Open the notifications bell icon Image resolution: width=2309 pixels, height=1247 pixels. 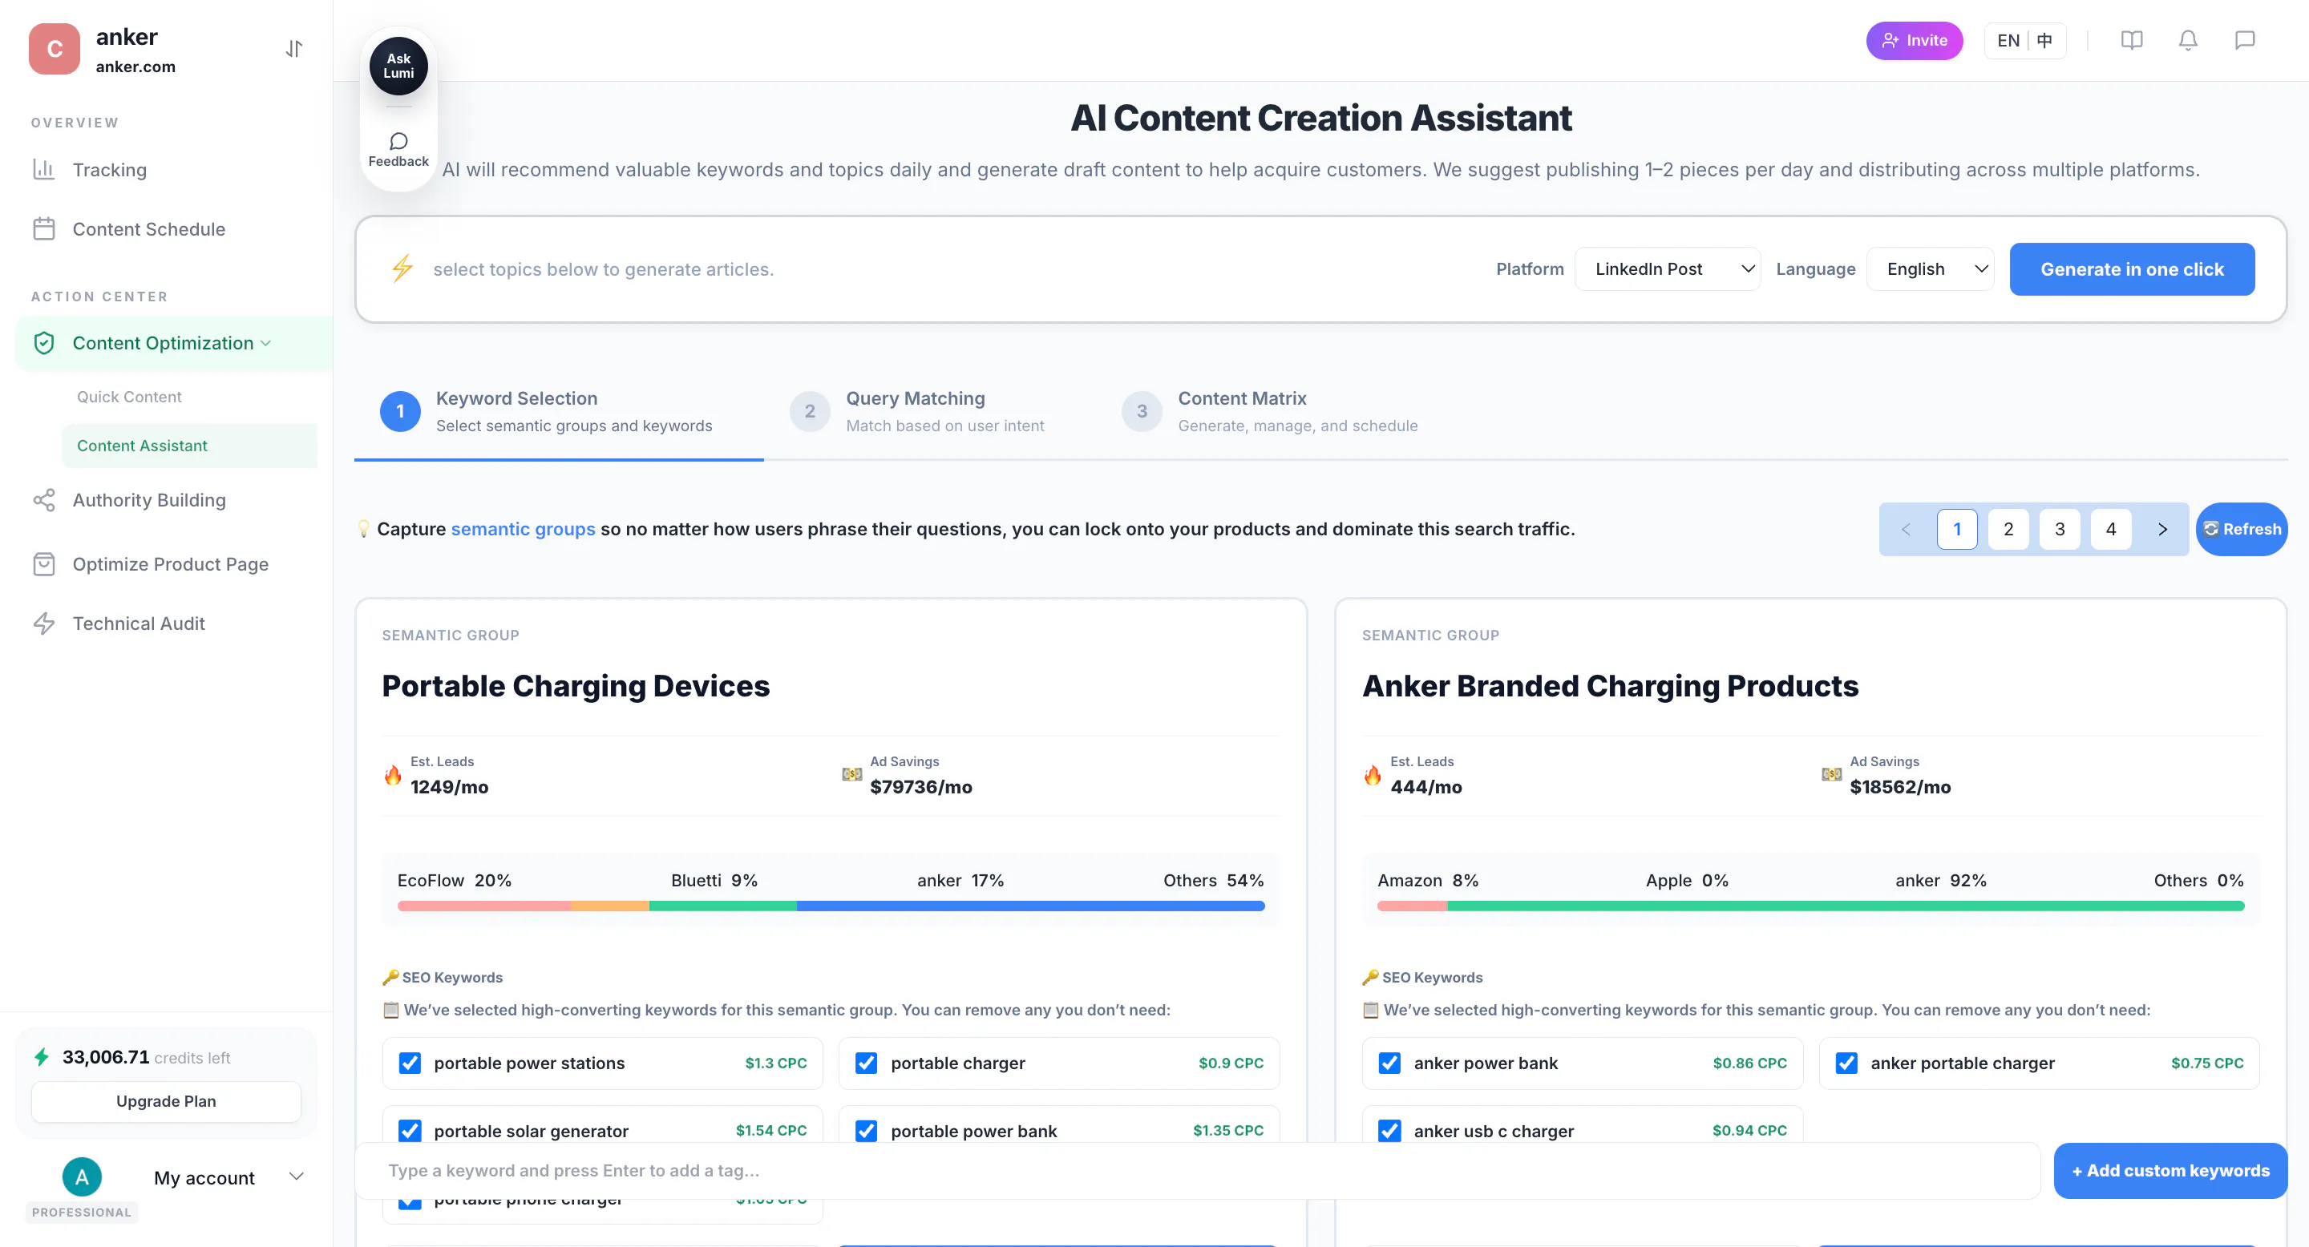click(x=2187, y=40)
